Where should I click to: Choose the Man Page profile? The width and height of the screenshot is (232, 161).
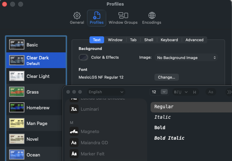point(37,124)
